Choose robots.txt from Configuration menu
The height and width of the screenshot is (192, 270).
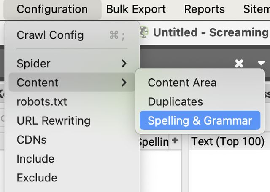click(42, 101)
